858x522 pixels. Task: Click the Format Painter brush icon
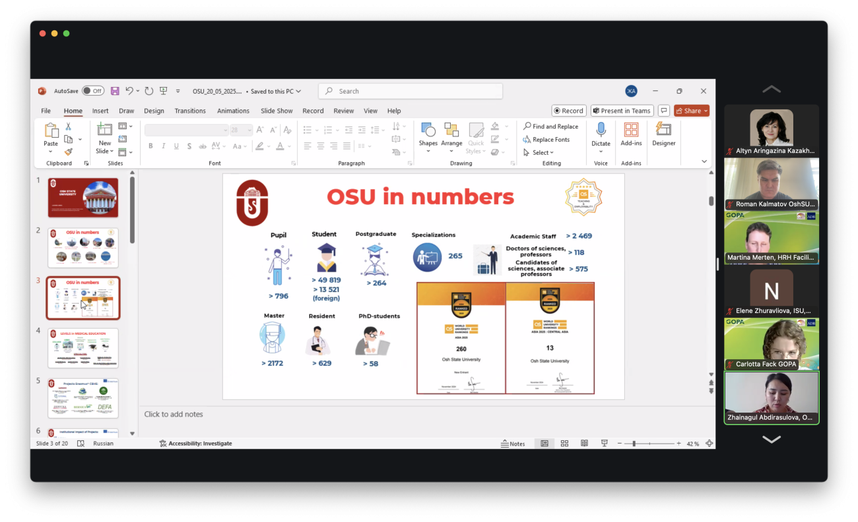point(68,152)
